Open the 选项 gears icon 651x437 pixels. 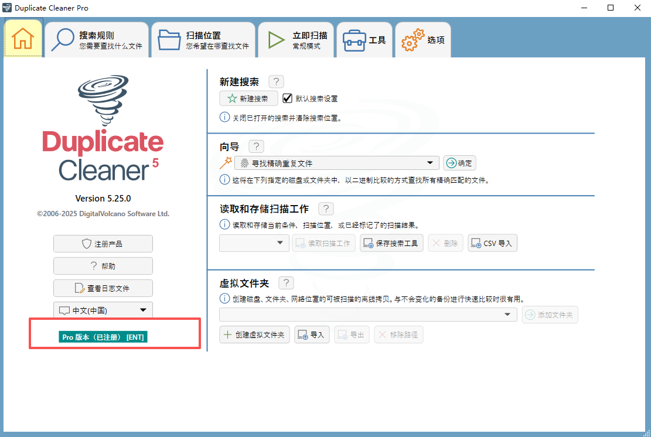414,38
